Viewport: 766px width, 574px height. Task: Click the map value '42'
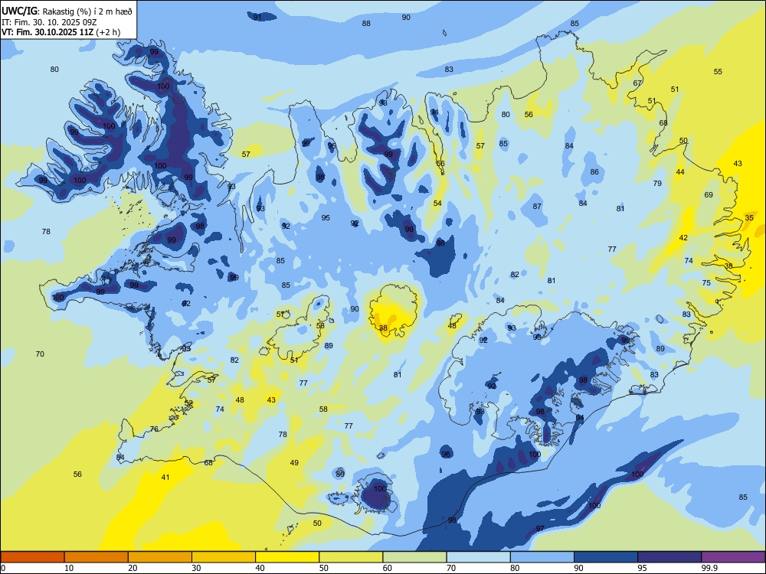(x=683, y=238)
